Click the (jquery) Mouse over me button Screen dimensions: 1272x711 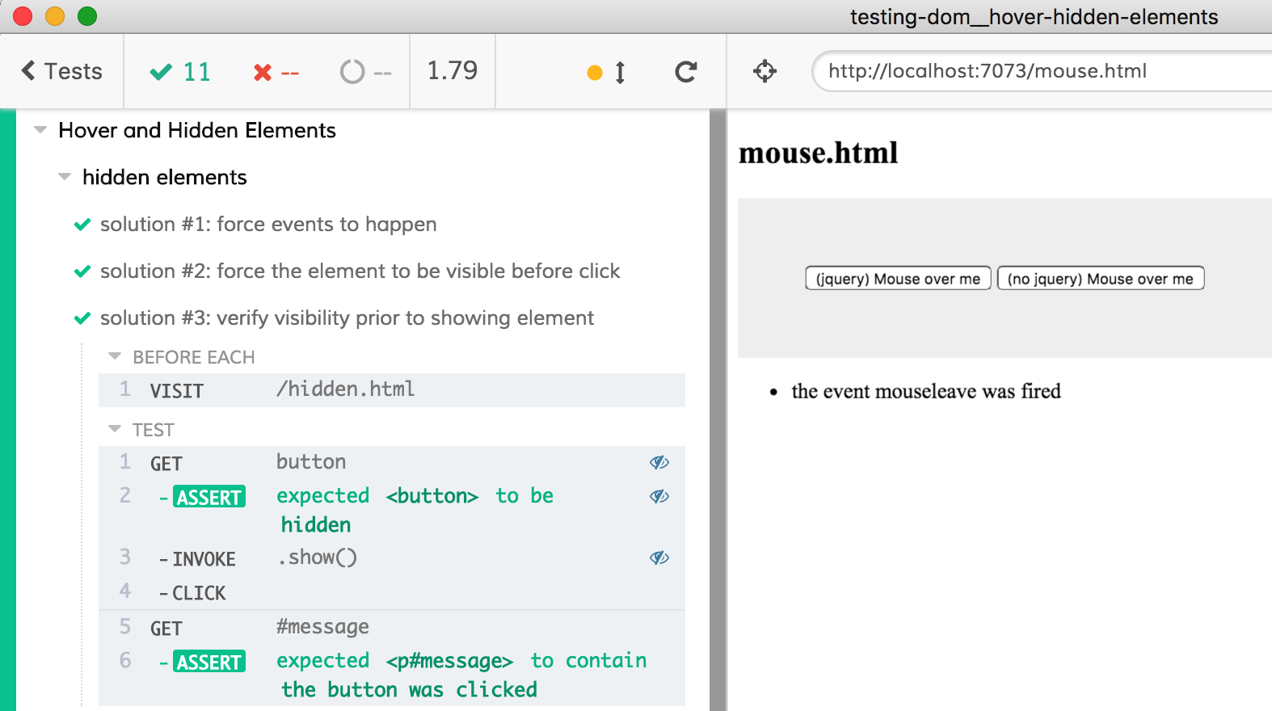(898, 279)
